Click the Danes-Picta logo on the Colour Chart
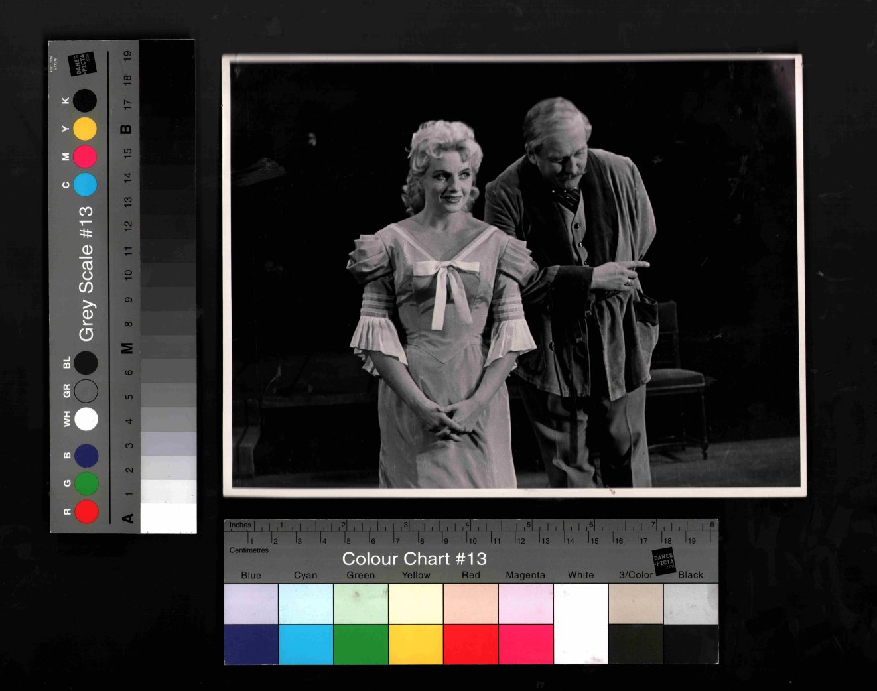Screen dimensions: 877x691 [663, 560]
